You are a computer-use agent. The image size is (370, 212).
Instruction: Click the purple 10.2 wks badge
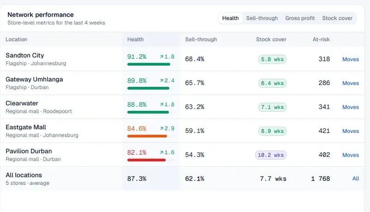(x=271, y=155)
